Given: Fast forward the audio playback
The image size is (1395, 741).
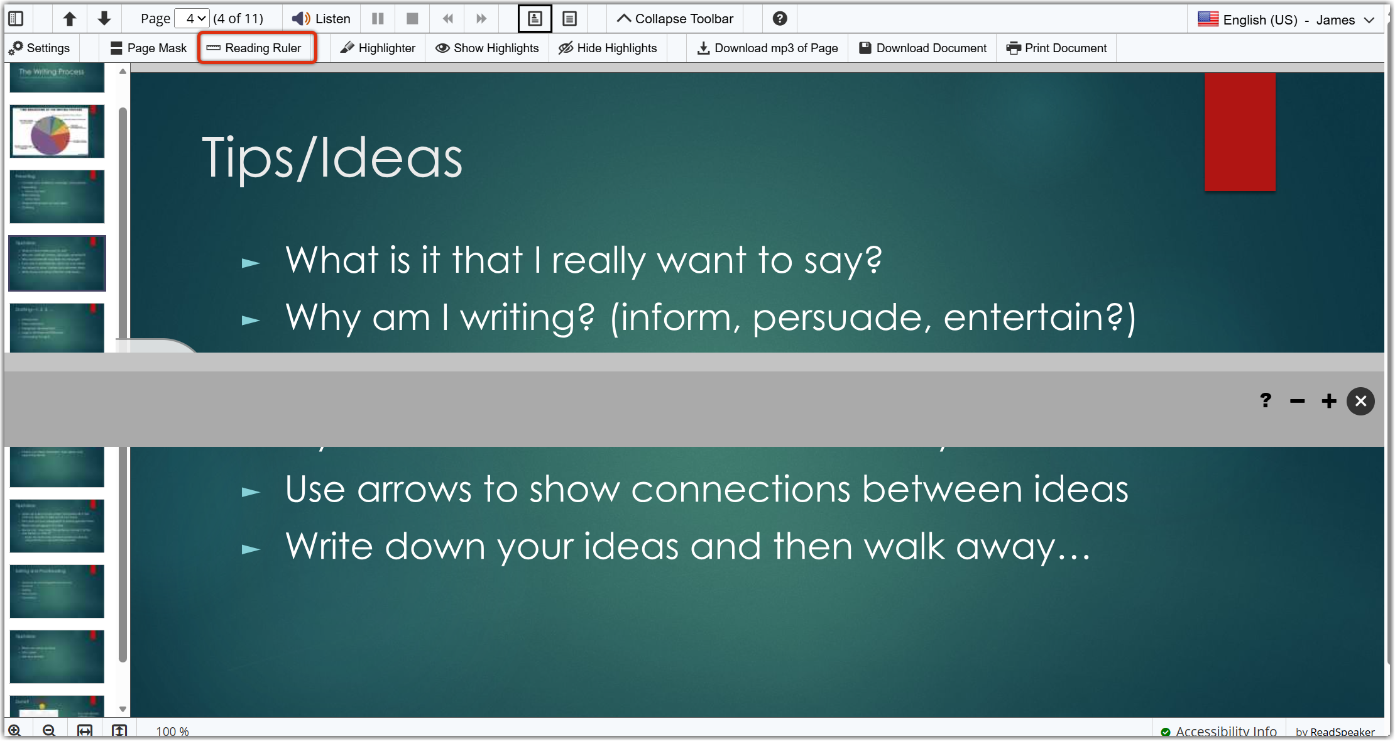Looking at the screenshot, I should [481, 19].
